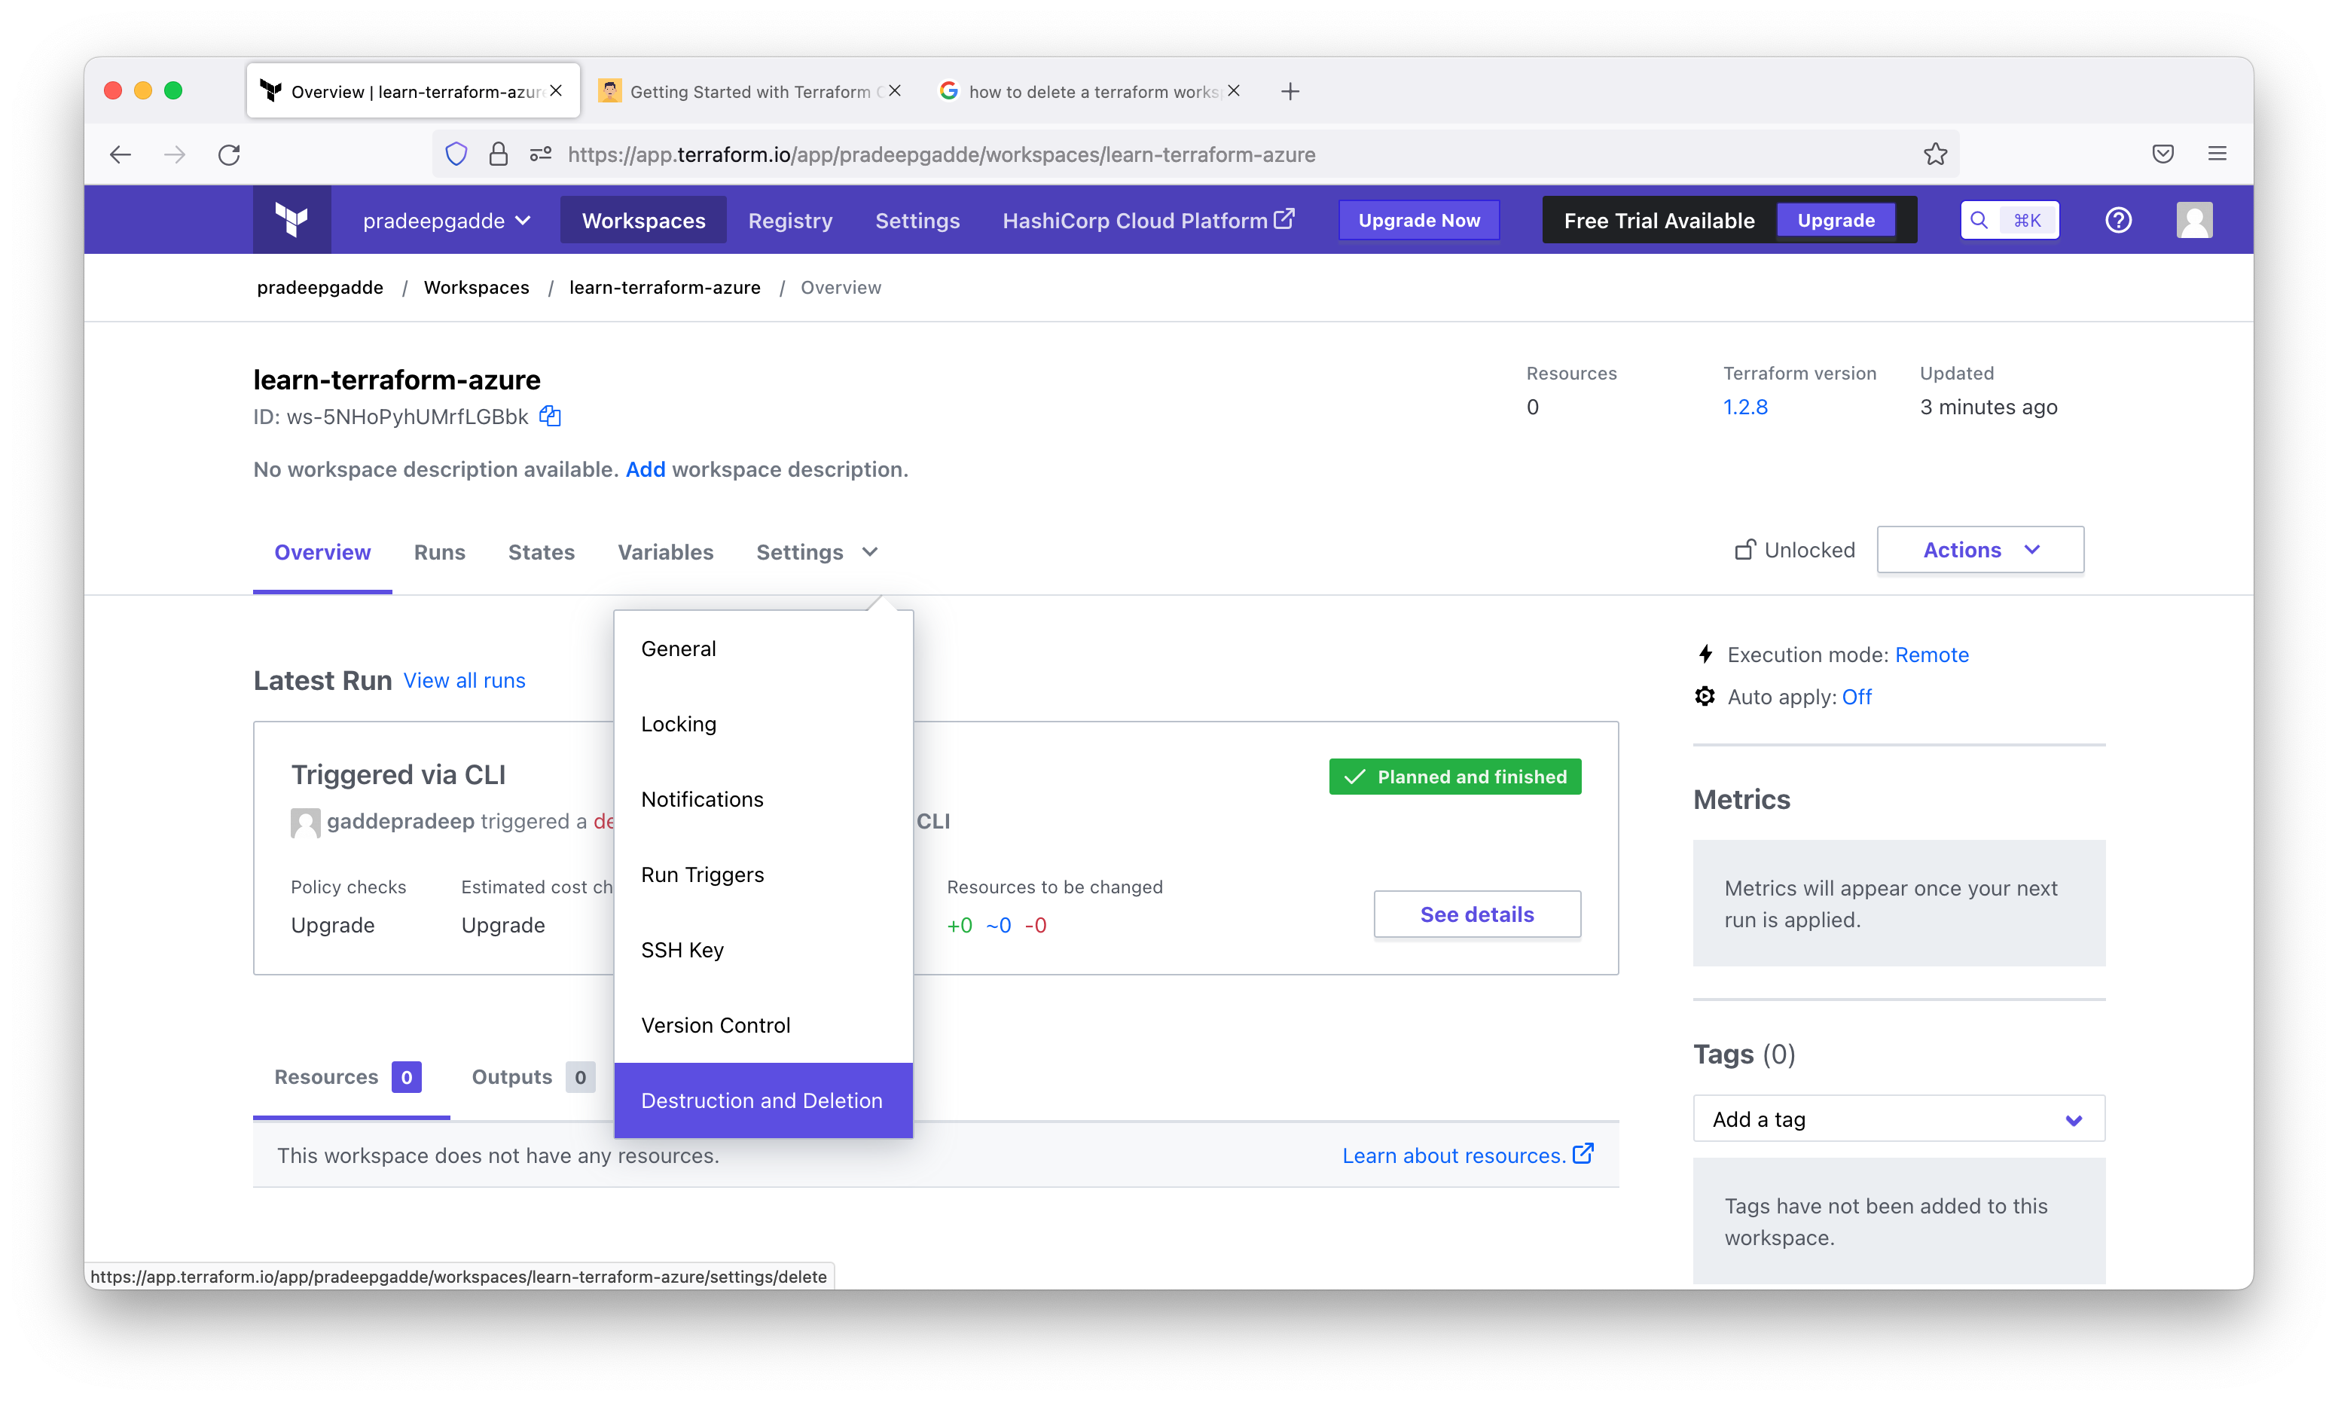The height and width of the screenshot is (1401, 2338).
Task: Open the Add a tag dropdown
Action: (1898, 1119)
